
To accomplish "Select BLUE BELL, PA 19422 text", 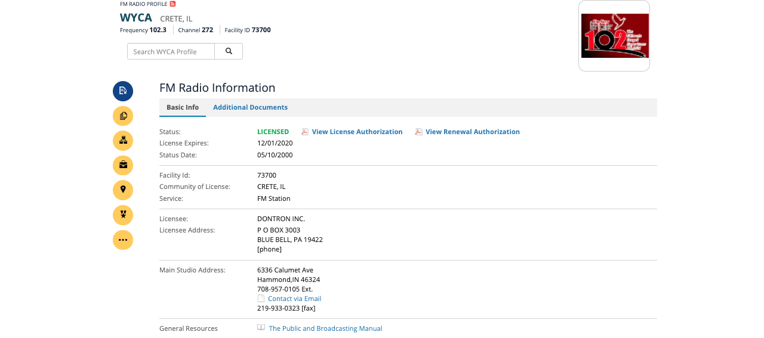I will 290,240.
